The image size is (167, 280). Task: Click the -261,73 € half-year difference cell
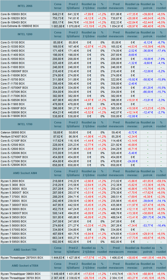click(148, 217)
